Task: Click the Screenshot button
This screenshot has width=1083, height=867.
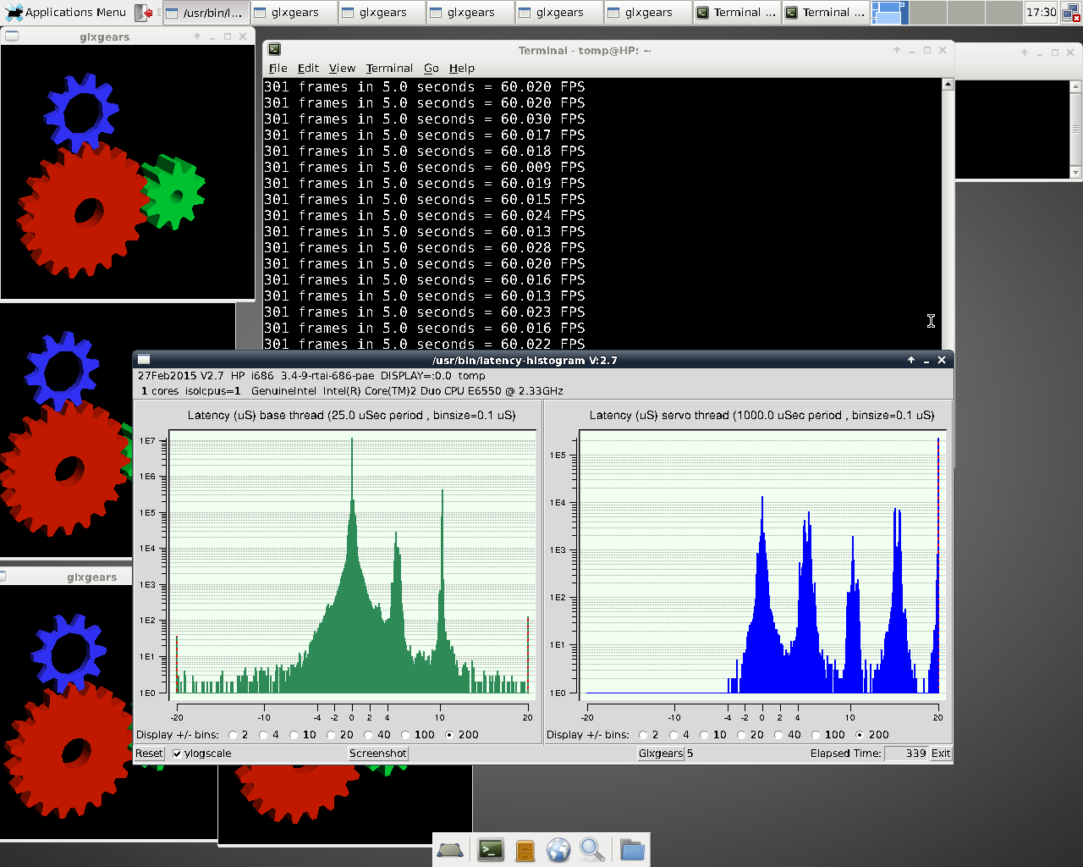Action: [x=377, y=754]
